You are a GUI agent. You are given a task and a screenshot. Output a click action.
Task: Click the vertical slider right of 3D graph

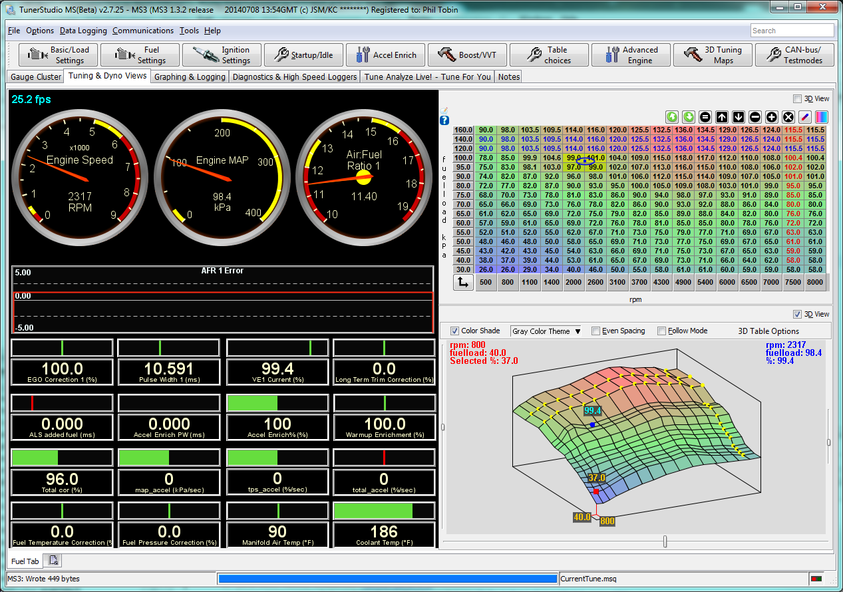[x=828, y=442]
